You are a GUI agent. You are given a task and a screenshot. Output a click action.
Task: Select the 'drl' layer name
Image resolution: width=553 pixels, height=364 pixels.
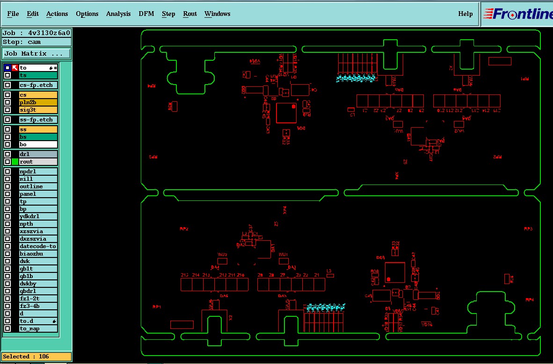[38, 154]
